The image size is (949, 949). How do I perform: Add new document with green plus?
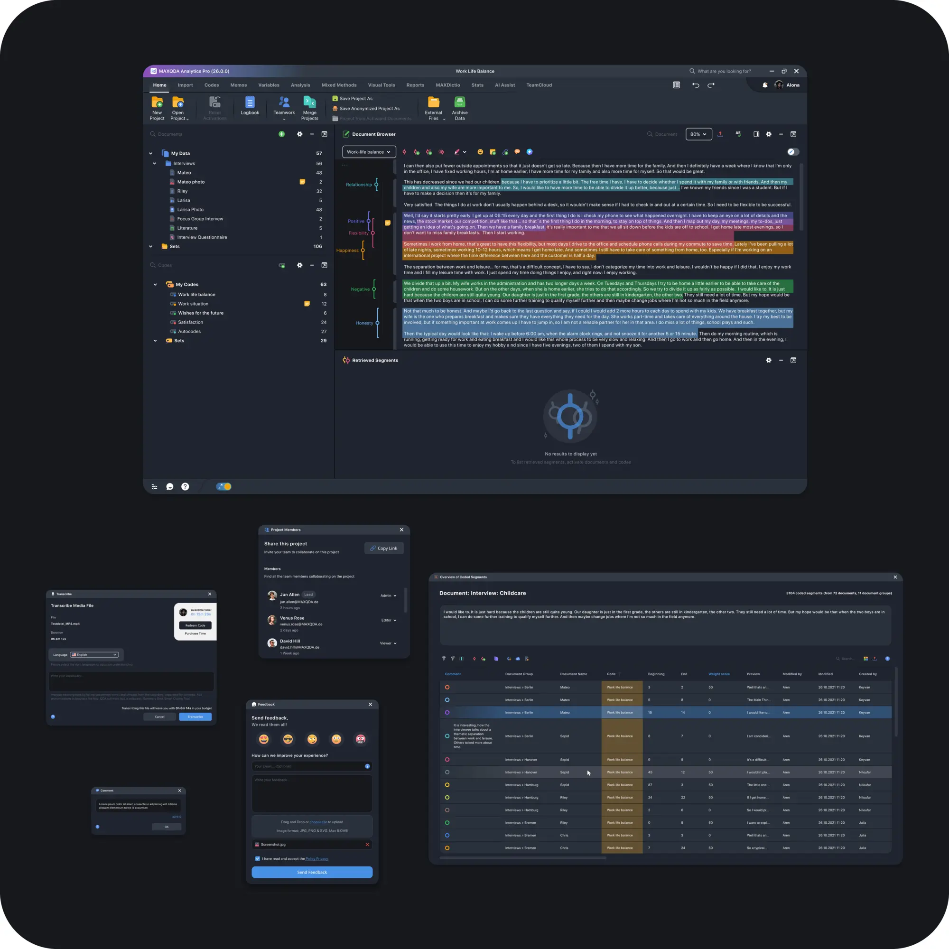(281, 134)
